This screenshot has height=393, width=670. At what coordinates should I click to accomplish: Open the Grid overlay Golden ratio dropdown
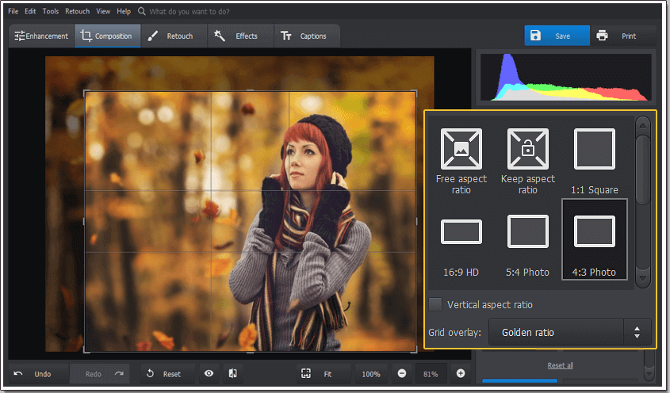tap(570, 333)
